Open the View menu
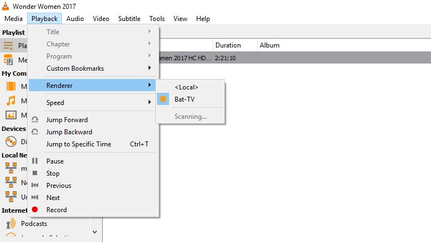This screenshot has height=242, width=431. click(180, 19)
